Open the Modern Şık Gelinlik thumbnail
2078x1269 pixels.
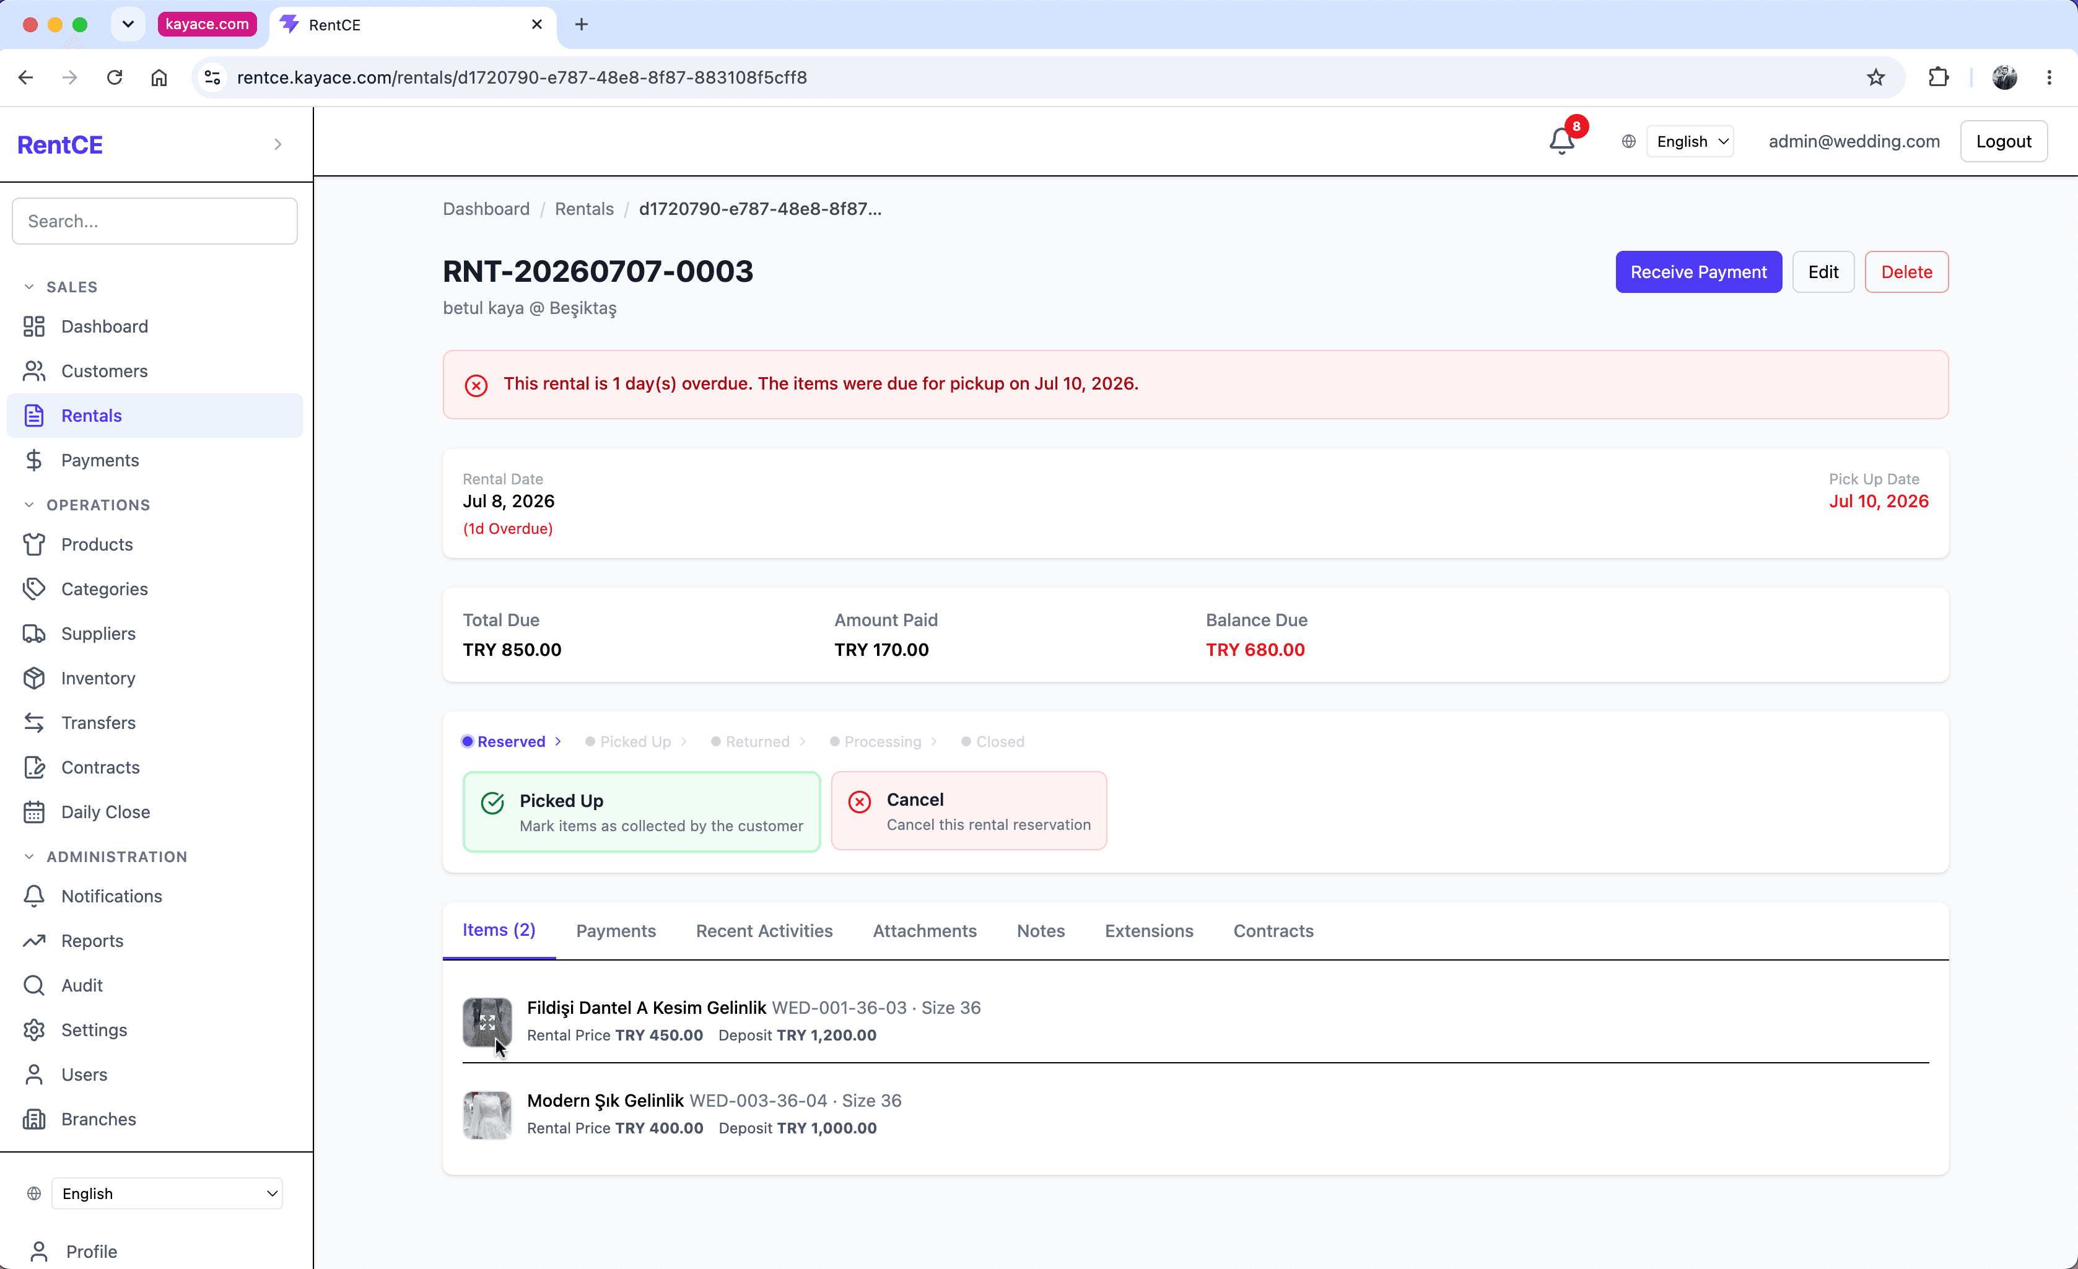[x=487, y=1115]
